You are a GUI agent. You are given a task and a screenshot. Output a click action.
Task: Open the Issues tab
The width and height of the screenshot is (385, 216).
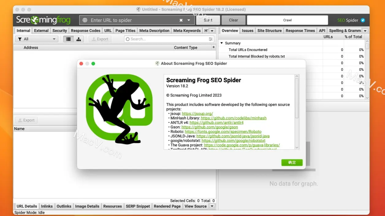point(248,31)
